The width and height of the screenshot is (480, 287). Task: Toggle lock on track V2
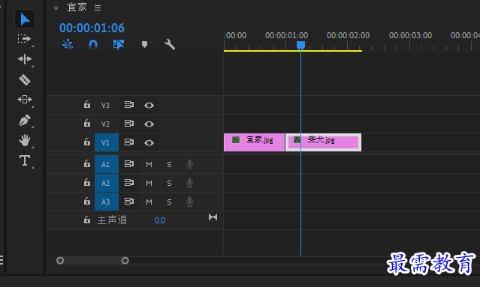pyautogui.click(x=87, y=124)
